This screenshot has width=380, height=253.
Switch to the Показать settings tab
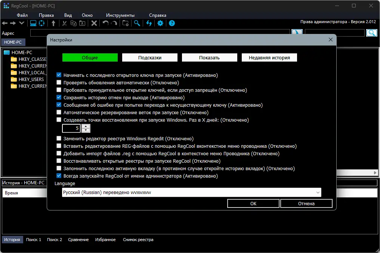209,57
